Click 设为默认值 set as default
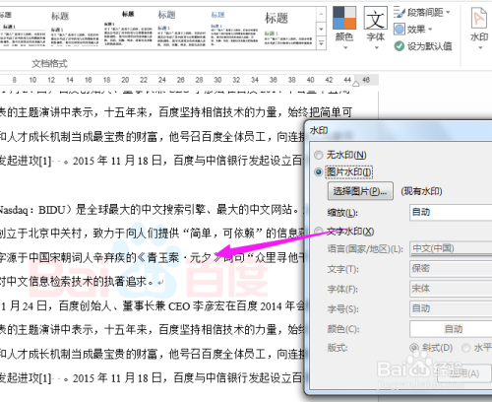This screenshot has height=402, width=492. [423, 46]
